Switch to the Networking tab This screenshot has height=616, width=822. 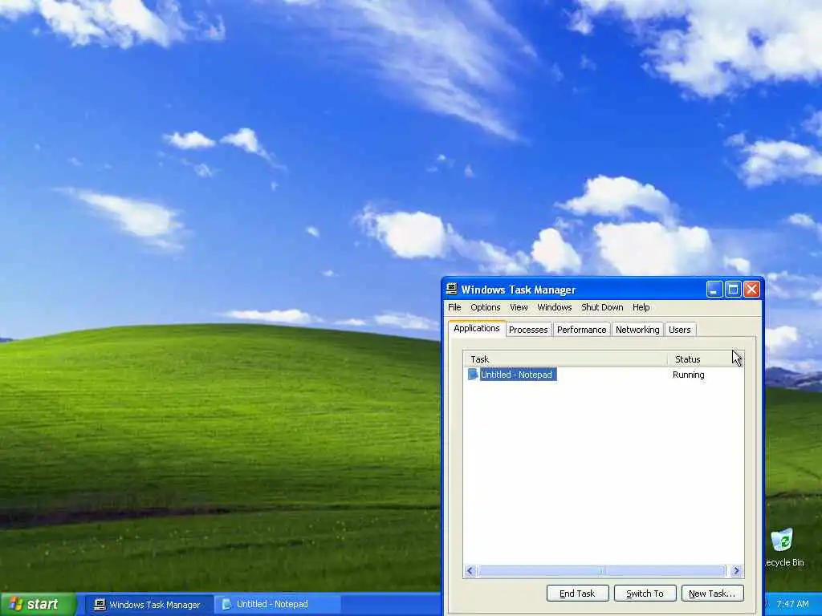click(637, 330)
